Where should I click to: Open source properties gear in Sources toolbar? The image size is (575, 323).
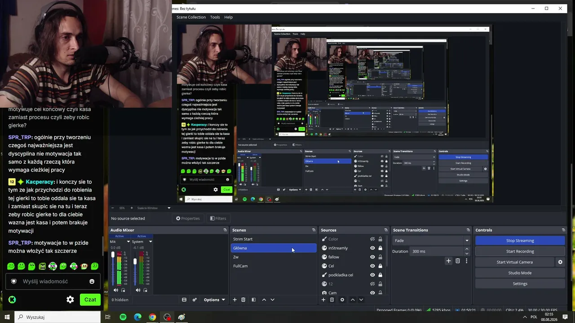click(x=342, y=300)
